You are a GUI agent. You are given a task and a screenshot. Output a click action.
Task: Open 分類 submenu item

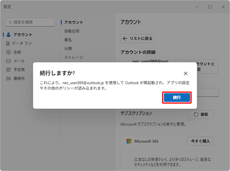pos(68,49)
